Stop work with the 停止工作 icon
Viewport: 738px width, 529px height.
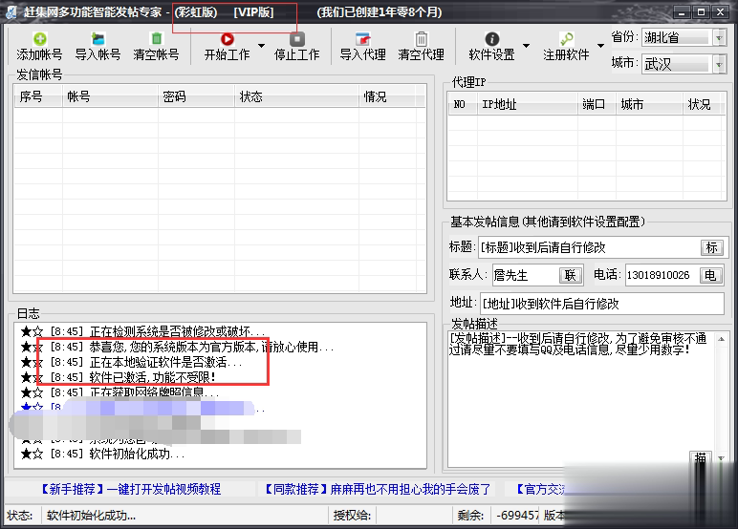[297, 38]
